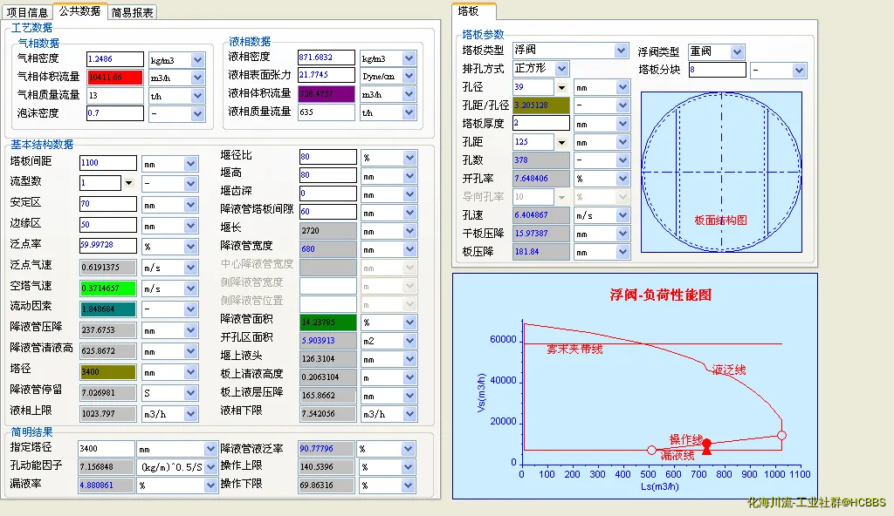Open the 气相密度 unit dropdown kg/m3

tap(197, 59)
